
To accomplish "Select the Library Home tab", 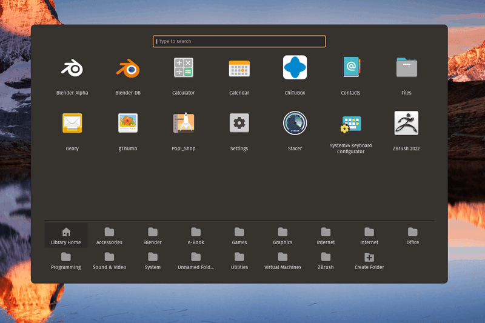I will [x=66, y=236].
